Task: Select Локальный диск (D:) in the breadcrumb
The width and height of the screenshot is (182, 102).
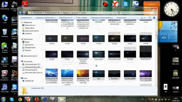Action: pyautogui.click(x=52, y=13)
